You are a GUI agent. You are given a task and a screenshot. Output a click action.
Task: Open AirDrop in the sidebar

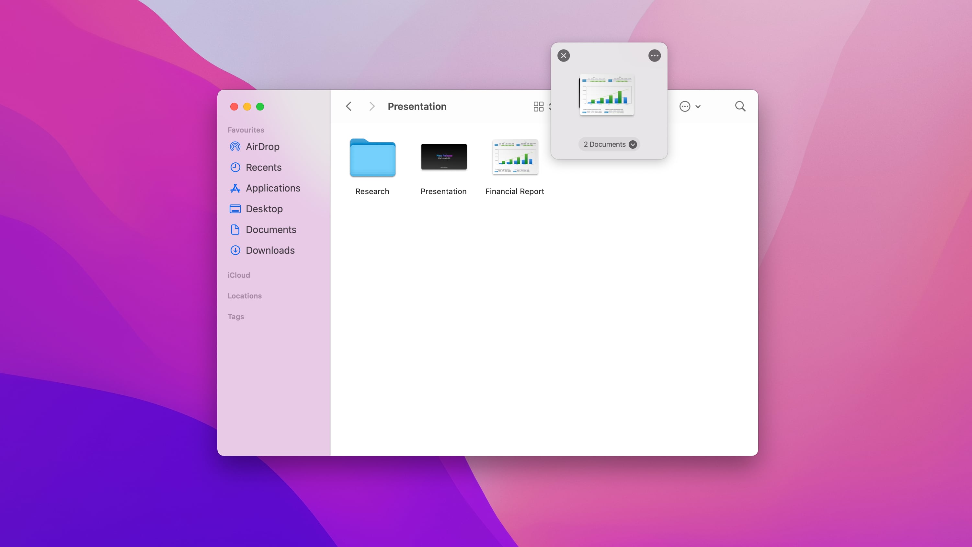pos(263,146)
